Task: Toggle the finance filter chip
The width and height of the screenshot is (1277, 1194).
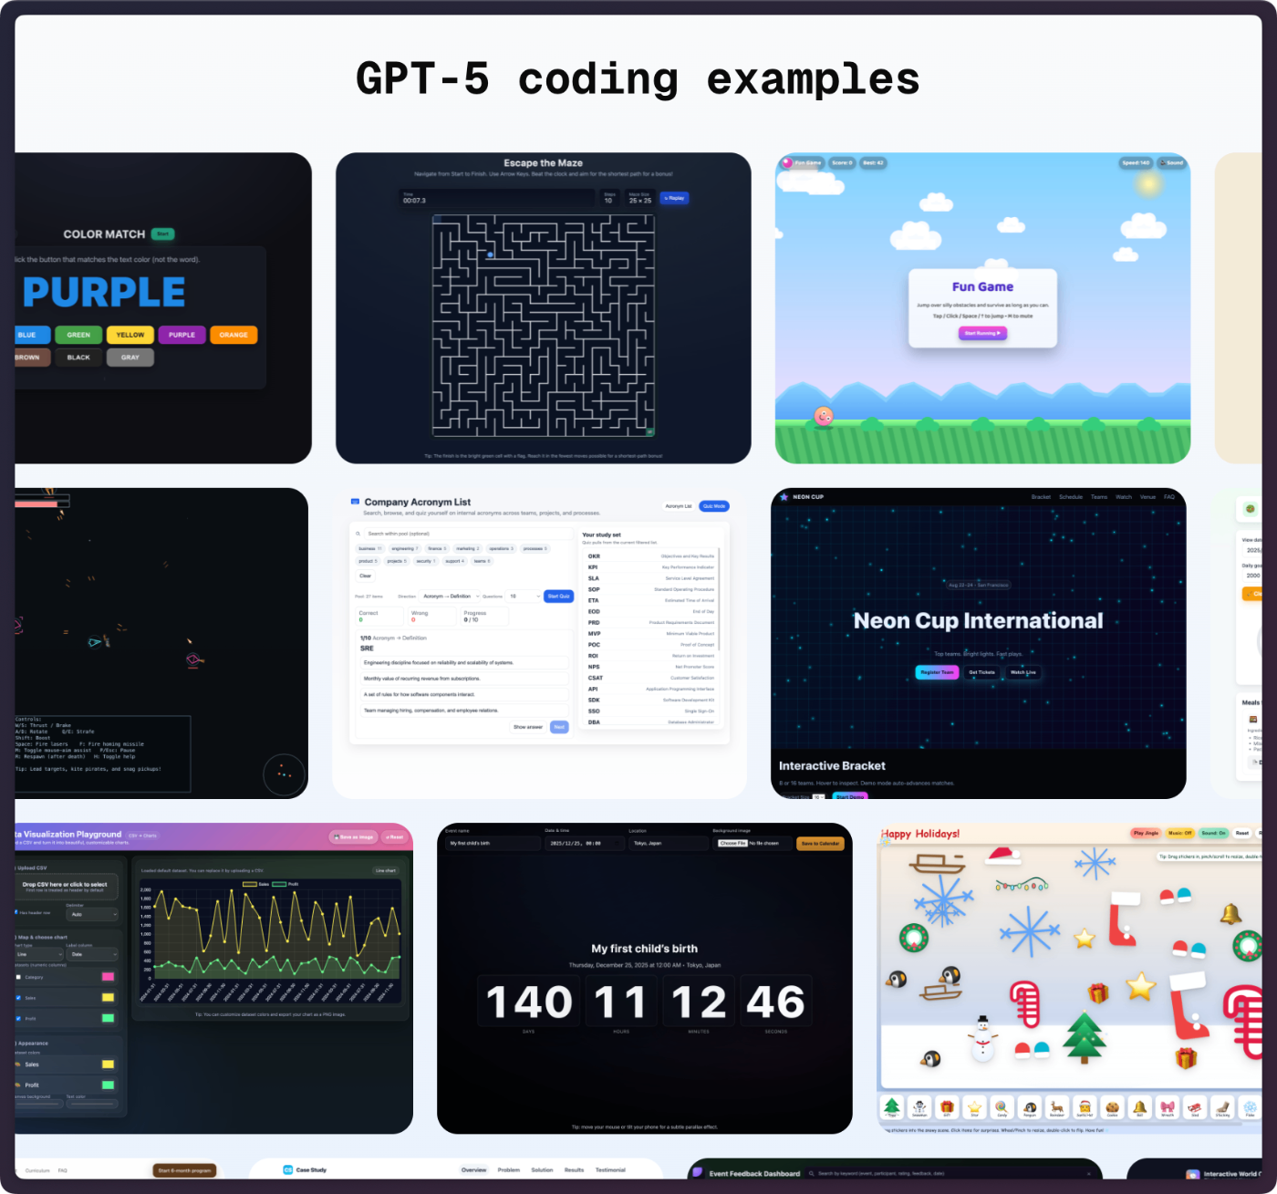Action: point(438,549)
